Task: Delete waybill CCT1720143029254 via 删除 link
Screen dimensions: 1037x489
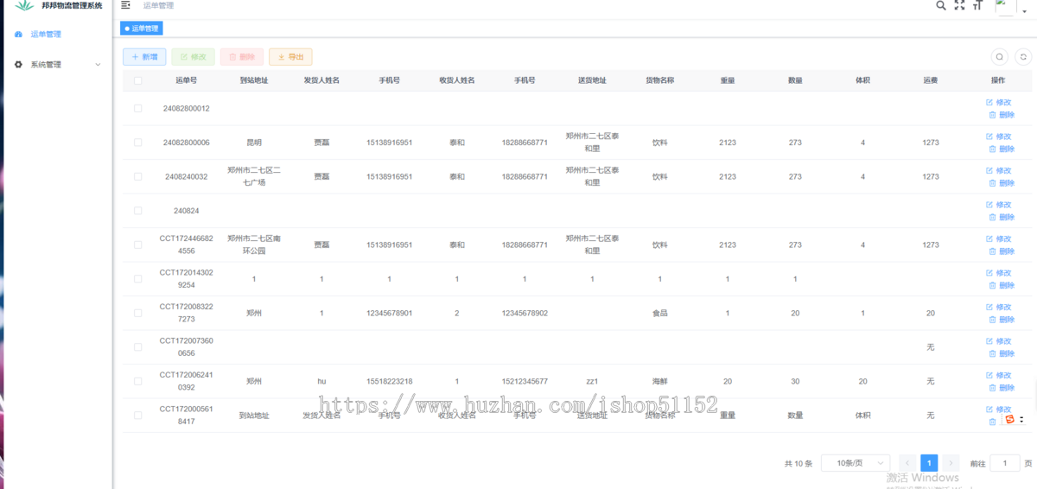Action: click(x=1002, y=285)
